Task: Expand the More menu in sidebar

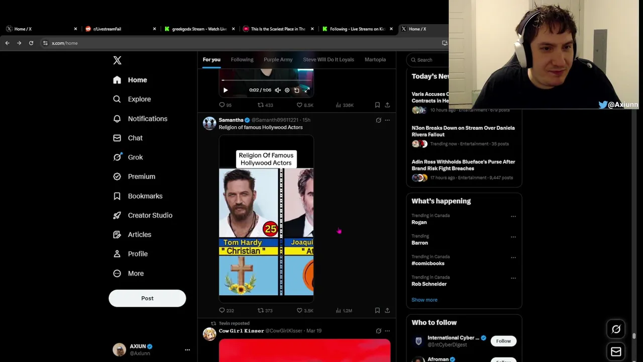Action: [x=129, y=274]
